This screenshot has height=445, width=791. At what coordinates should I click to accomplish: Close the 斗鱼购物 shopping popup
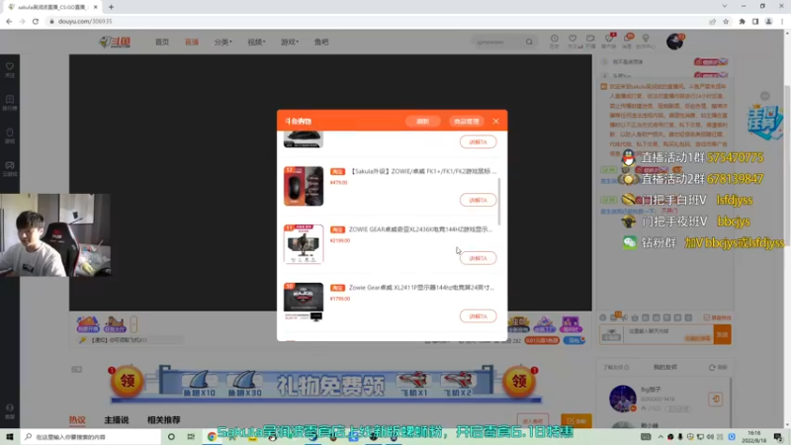pyautogui.click(x=496, y=121)
